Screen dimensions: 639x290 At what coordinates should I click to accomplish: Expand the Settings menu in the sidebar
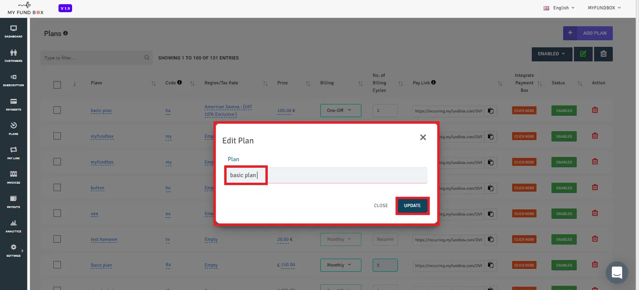pyautogui.click(x=14, y=251)
